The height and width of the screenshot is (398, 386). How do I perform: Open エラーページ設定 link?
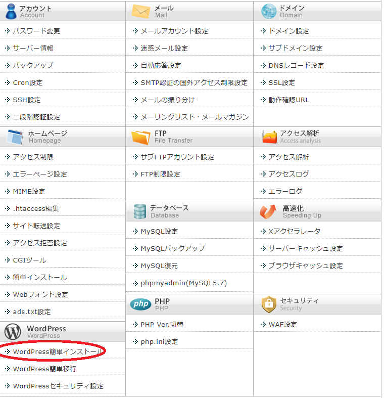pos(40,174)
